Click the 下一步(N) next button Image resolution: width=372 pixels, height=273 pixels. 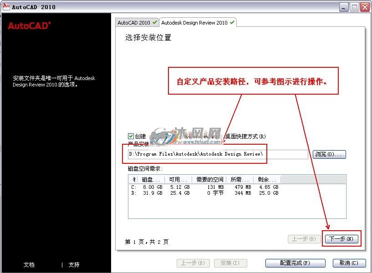click(341, 238)
